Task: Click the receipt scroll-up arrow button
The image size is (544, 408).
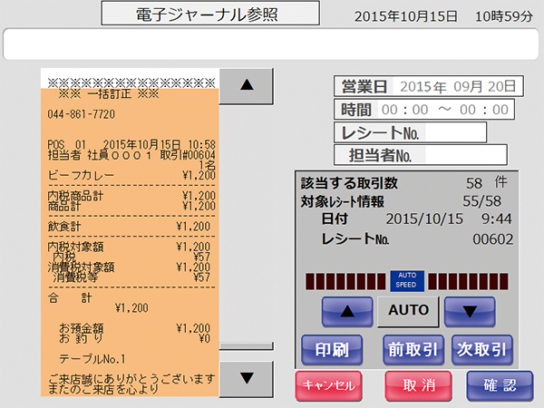Action: coord(247,86)
